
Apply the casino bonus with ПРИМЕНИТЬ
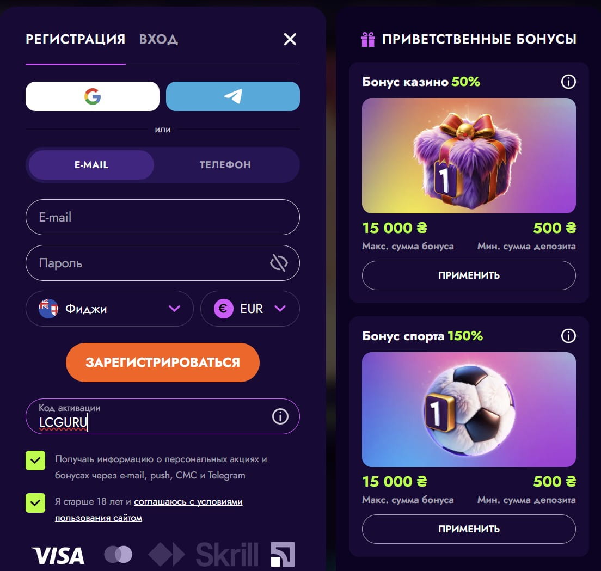click(469, 275)
